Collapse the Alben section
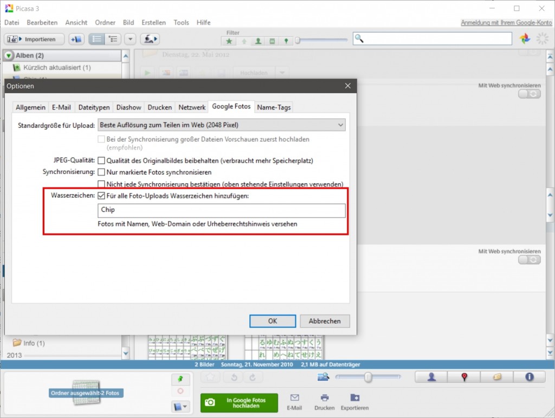Screen dimensions: 555x418 click(x=9, y=55)
